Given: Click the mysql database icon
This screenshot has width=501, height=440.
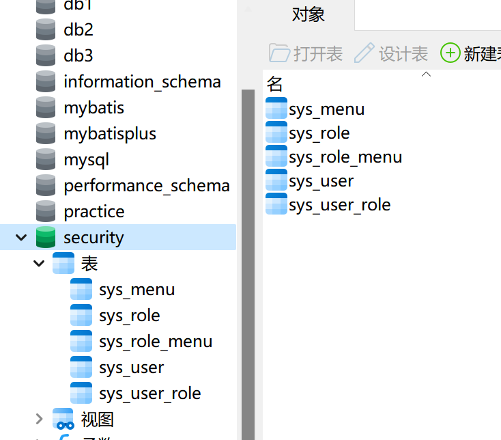Looking at the screenshot, I should click(x=46, y=160).
